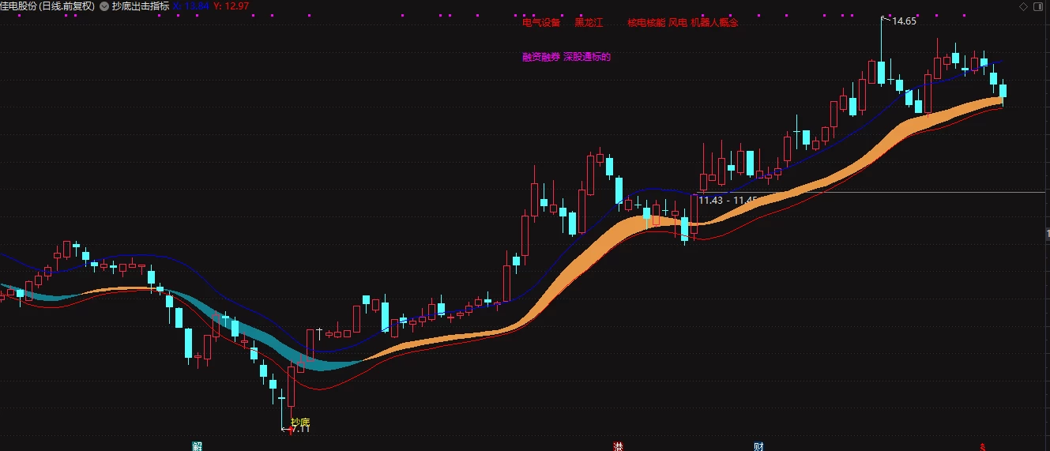Open the 财 event marker on the timeline
The height and width of the screenshot is (451, 1050).
pos(758,446)
